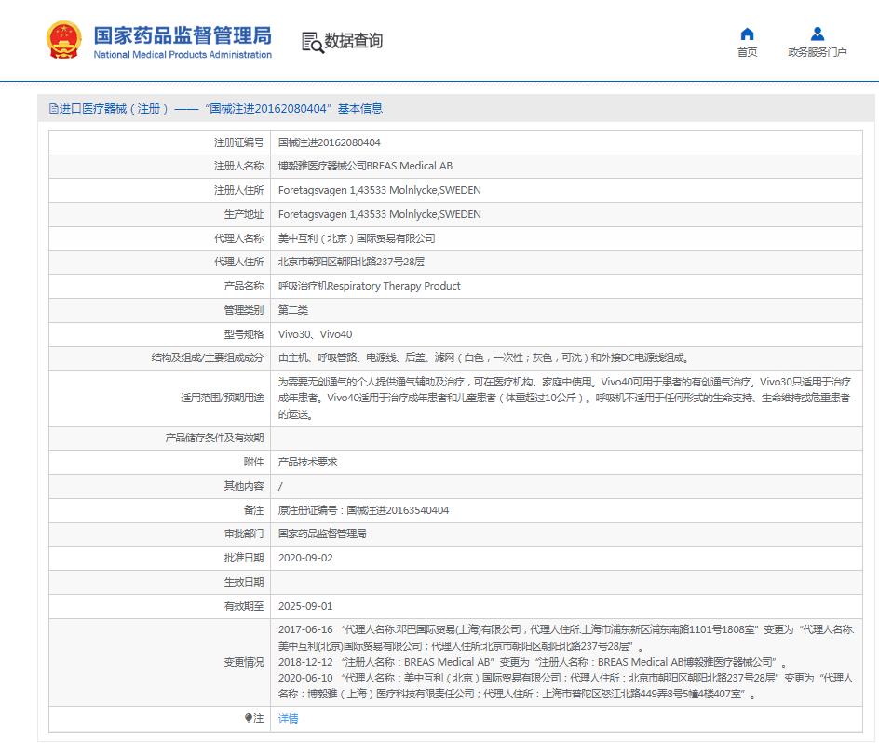The height and width of the screenshot is (743, 879).
Task: Click model specification Vivo30、Vivo40
Action: pyautogui.click(x=316, y=334)
